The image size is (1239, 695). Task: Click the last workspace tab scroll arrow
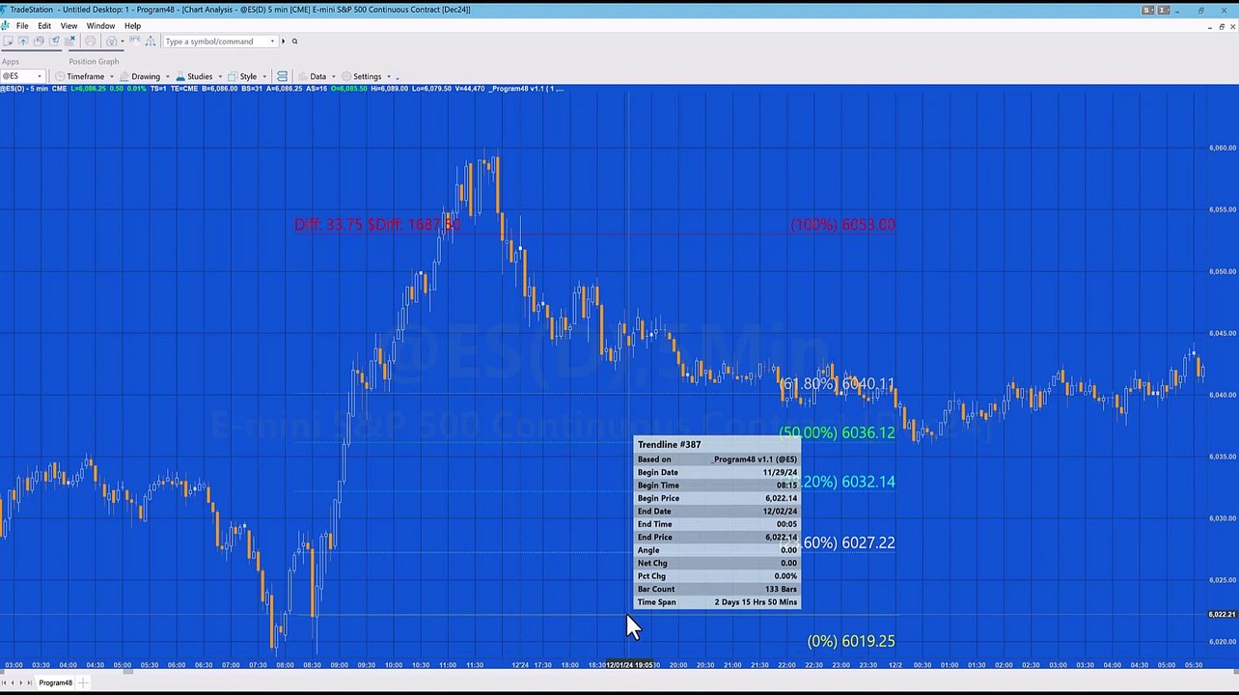click(30, 683)
